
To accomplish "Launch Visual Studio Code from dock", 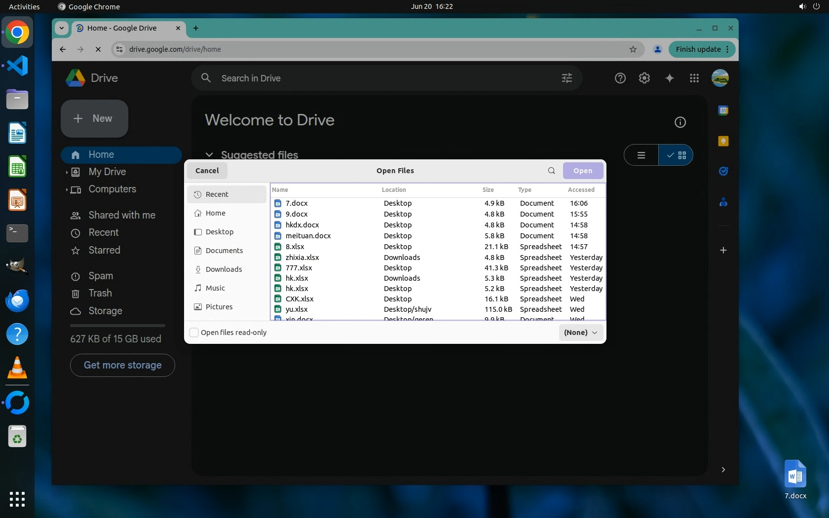I will pyautogui.click(x=17, y=66).
